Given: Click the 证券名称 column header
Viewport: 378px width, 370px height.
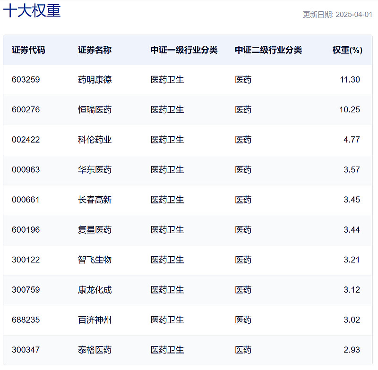Looking at the screenshot, I should point(95,50).
